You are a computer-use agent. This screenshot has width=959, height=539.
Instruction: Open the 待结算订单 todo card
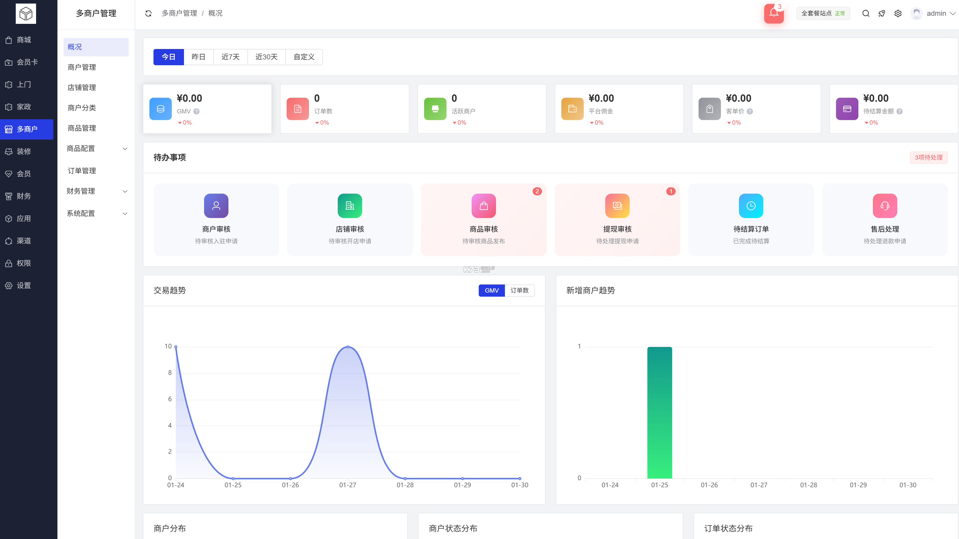(751, 219)
